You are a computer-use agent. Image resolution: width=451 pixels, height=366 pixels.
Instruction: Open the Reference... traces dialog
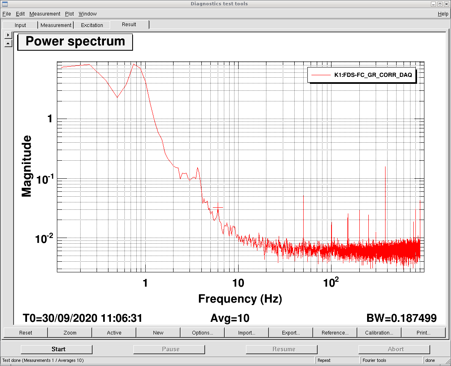click(x=335, y=332)
